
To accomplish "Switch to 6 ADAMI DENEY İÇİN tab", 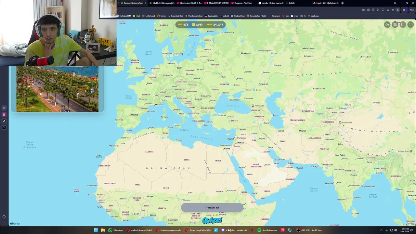I will (x=216, y=3).
